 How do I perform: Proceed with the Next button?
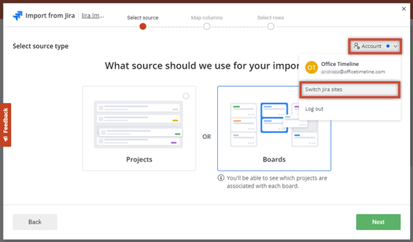click(378, 222)
